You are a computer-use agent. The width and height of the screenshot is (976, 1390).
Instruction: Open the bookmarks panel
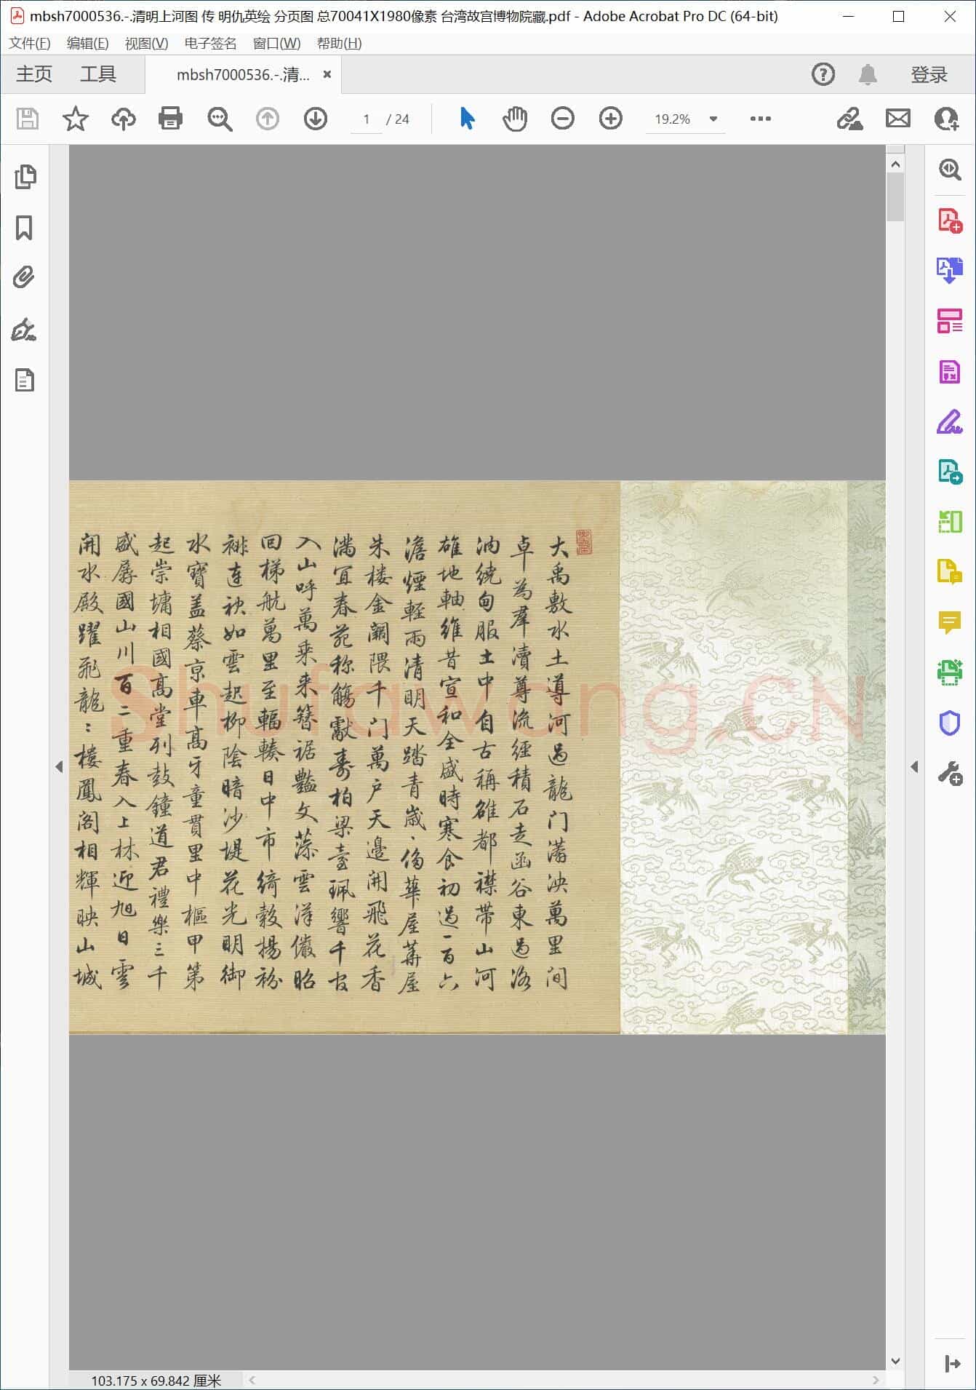click(x=24, y=228)
